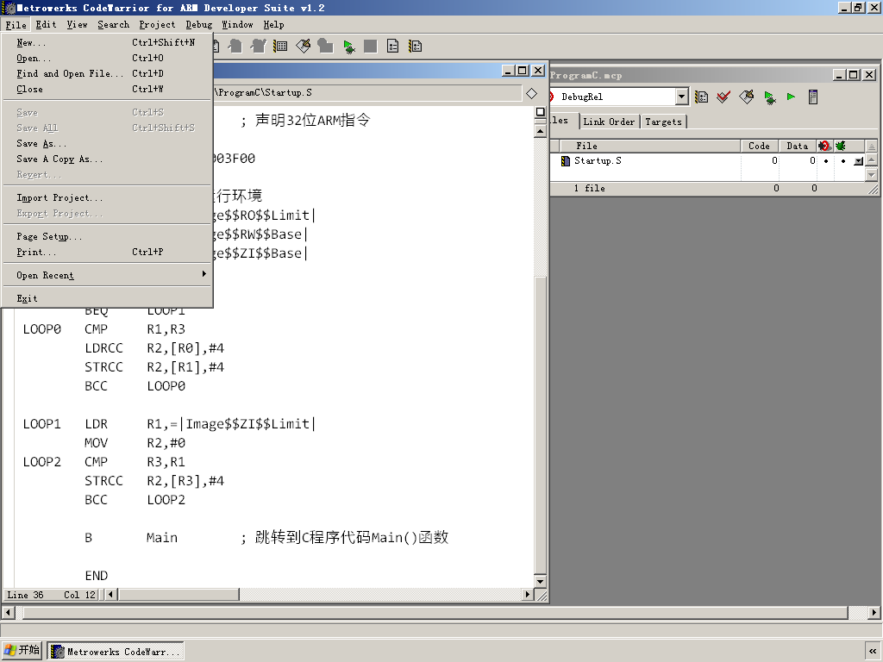883x662 pixels.
Task: Click the split pane box above editor scrollbar
Action: [x=540, y=112]
